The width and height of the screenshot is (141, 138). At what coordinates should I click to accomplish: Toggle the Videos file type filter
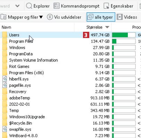127,17
